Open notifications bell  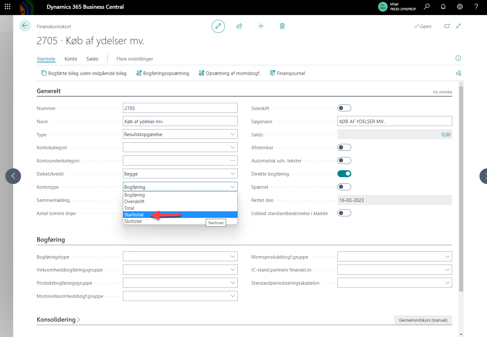click(x=443, y=7)
